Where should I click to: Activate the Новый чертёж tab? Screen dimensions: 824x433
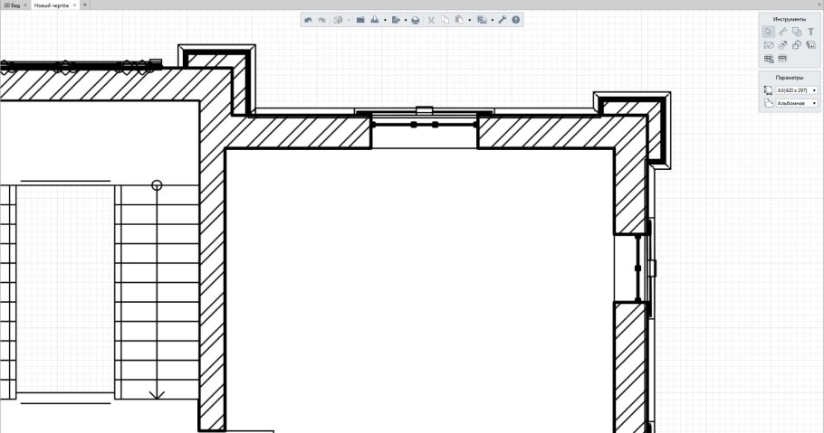click(51, 5)
